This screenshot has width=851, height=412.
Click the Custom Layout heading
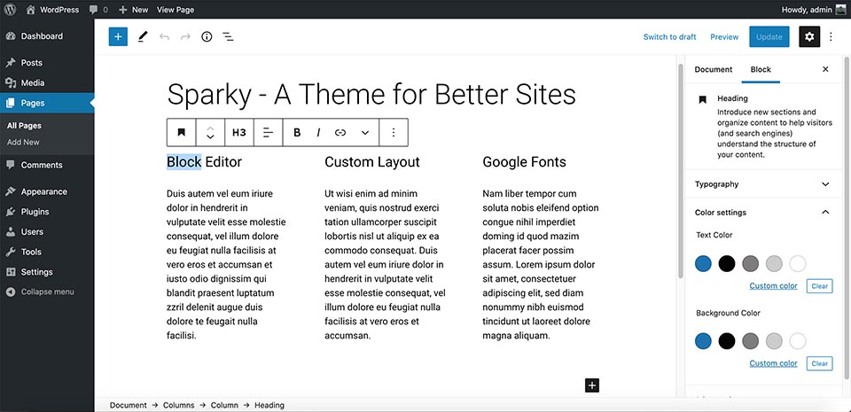click(x=372, y=161)
